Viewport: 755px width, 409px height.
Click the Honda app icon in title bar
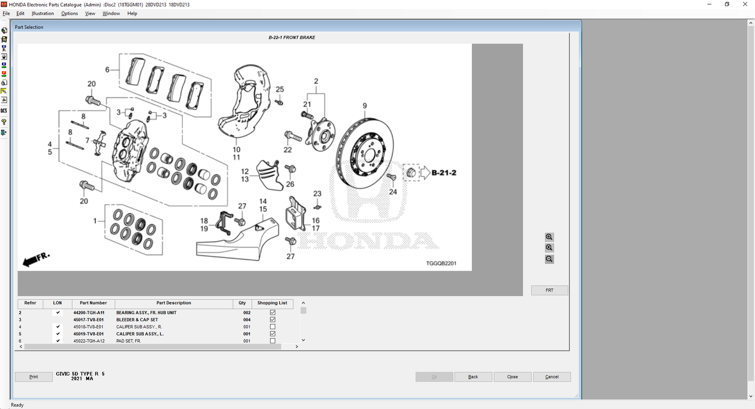click(x=4, y=4)
